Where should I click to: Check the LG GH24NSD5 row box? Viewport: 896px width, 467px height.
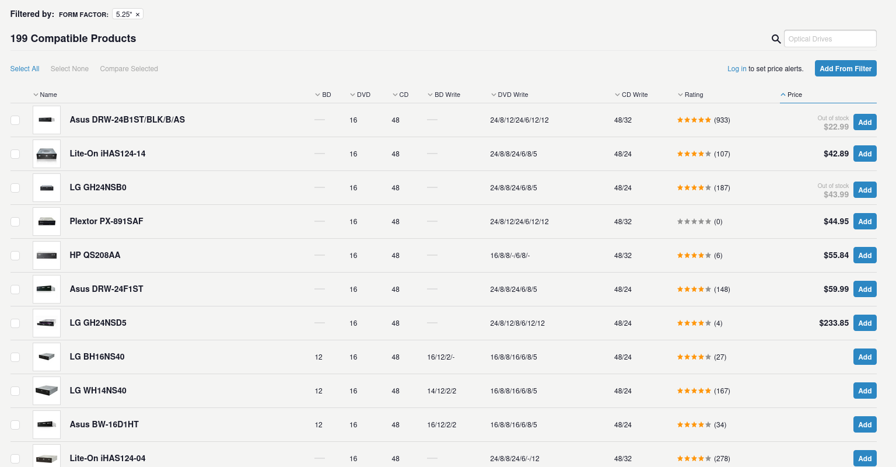[15, 323]
